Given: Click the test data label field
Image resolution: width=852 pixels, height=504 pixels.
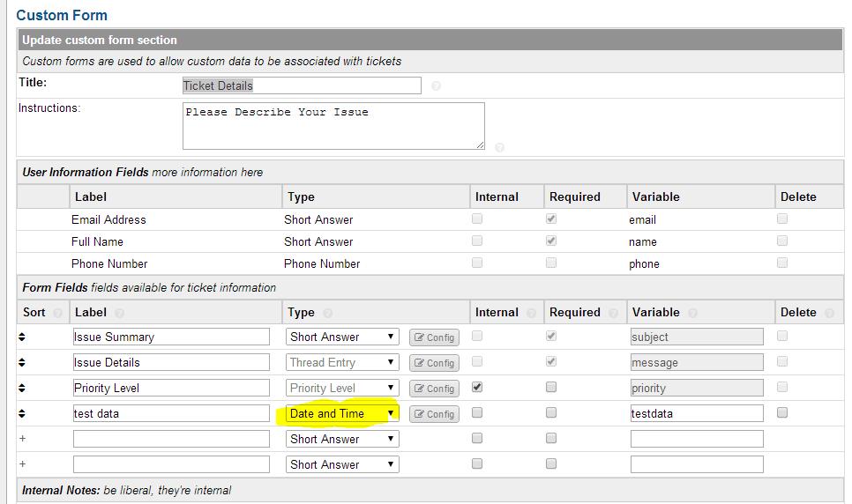Looking at the screenshot, I should coord(171,413).
